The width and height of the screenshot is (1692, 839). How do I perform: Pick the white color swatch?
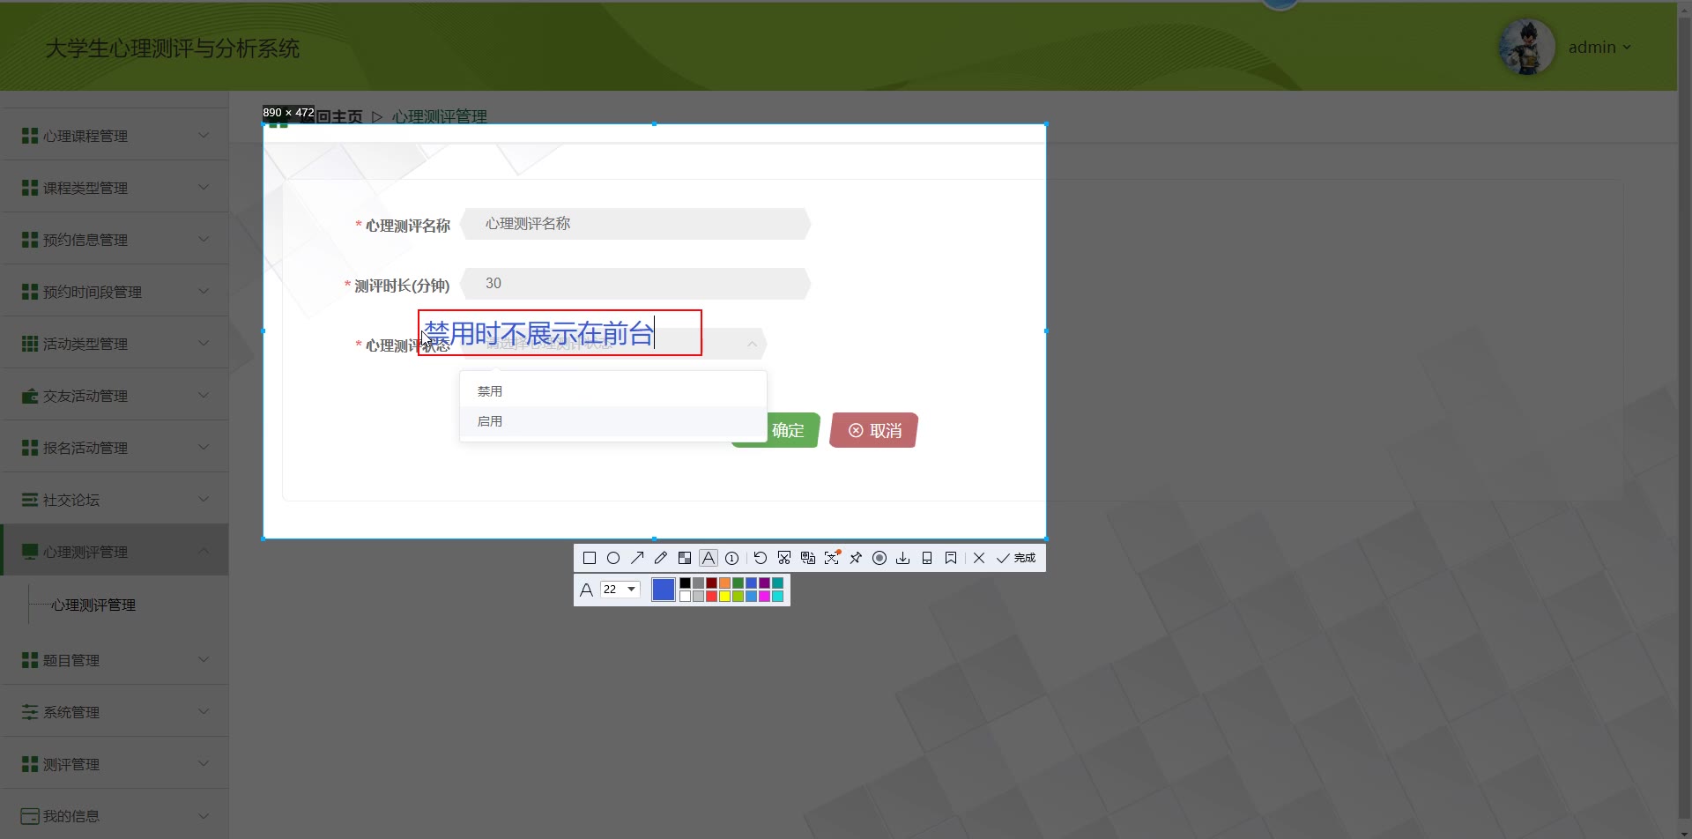pyautogui.click(x=685, y=597)
